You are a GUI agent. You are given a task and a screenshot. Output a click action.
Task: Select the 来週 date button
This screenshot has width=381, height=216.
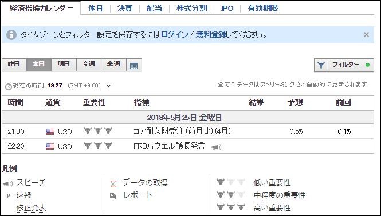(113, 65)
